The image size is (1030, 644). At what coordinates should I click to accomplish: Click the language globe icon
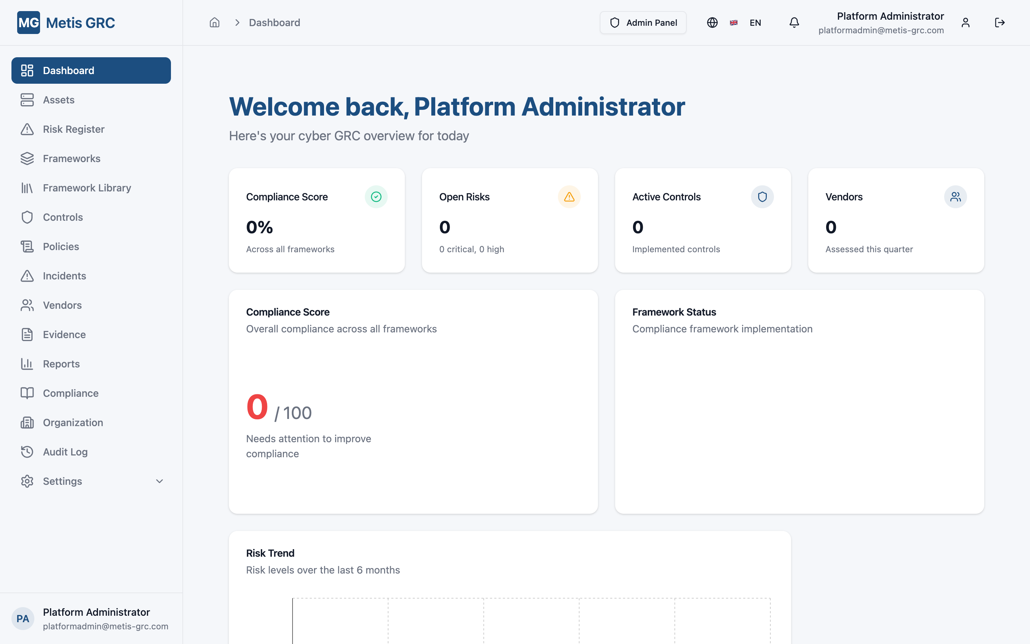(x=712, y=23)
